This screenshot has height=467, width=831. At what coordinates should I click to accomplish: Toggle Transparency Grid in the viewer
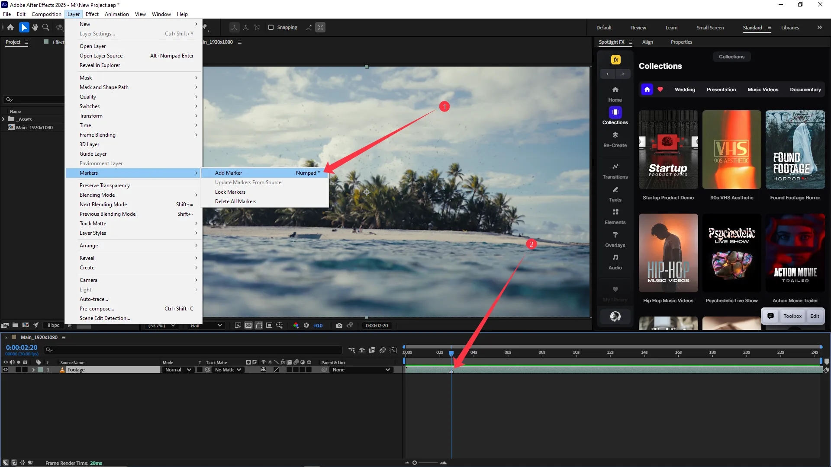[x=248, y=325]
